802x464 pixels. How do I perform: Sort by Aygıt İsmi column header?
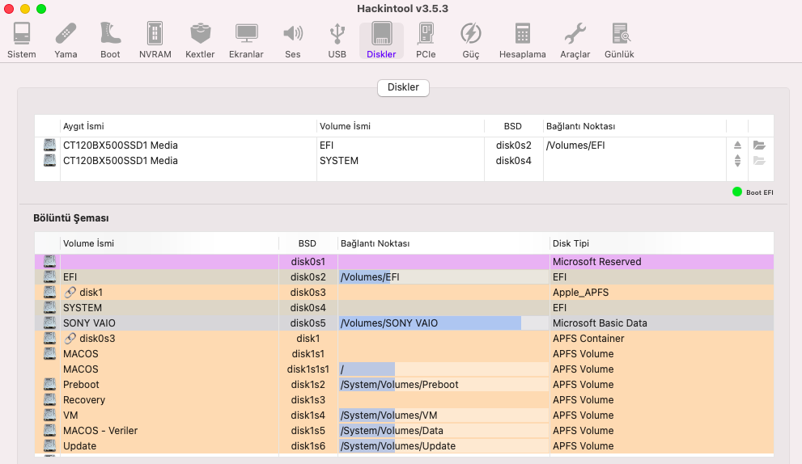click(x=186, y=126)
